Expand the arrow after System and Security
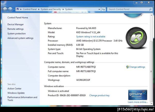This screenshot has width=155, height=112. (x=63, y=9)
